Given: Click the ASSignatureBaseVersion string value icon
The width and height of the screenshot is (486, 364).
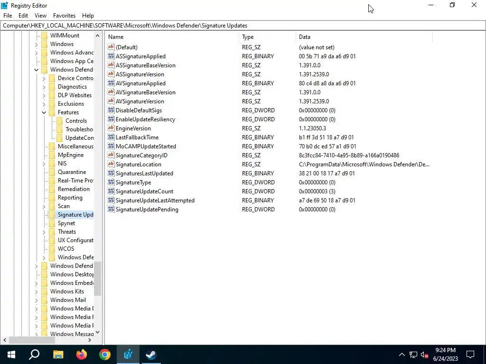Looking at the screenshot, I should [111, 65].
